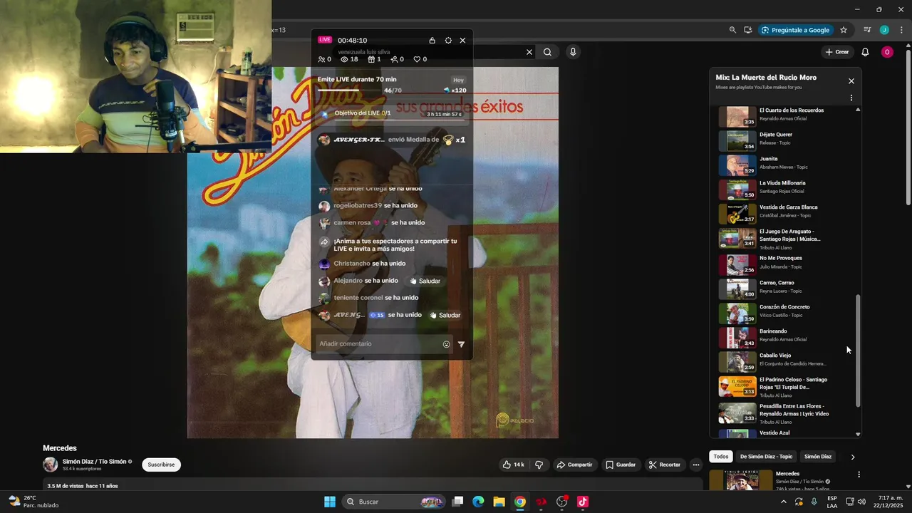Show hidden system tray icons
912x513 pixels.
pyautogui.click(x=783, y=502)
